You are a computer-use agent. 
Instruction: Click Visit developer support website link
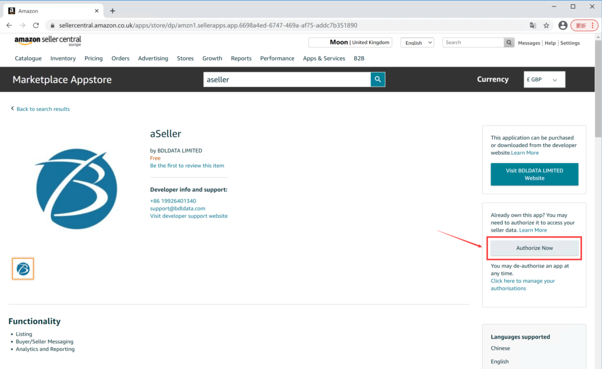(189, 216)
